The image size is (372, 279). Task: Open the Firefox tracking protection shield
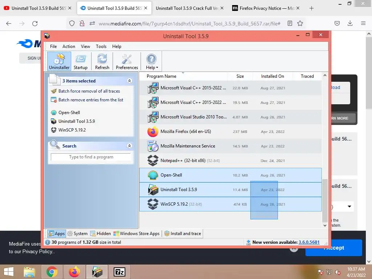point(72,23)
